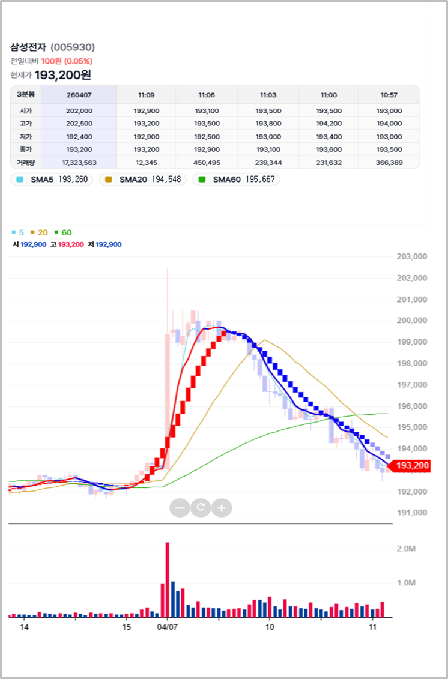
Task: Click the 시 192,900 open readout
Action: click(29, 244)
